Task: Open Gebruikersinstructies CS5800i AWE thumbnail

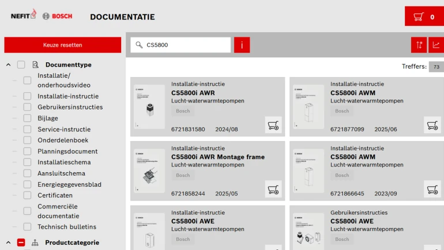Action: pos(308,232)
